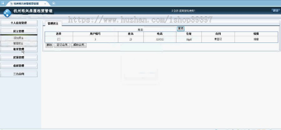Viewport: 281px width, 130px height.
Task: Open 个人信息管理 in the sidebar
Action: pos(19,23)
